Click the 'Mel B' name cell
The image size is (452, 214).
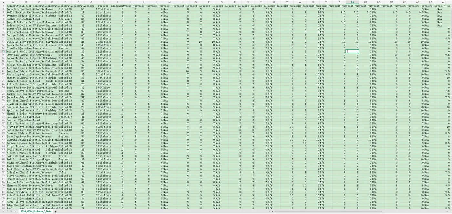tap(13, 159)
